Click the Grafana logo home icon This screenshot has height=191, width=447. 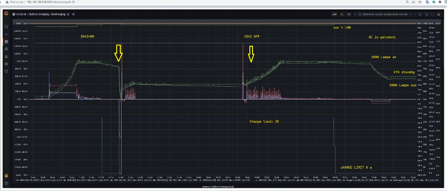[6, 14]
